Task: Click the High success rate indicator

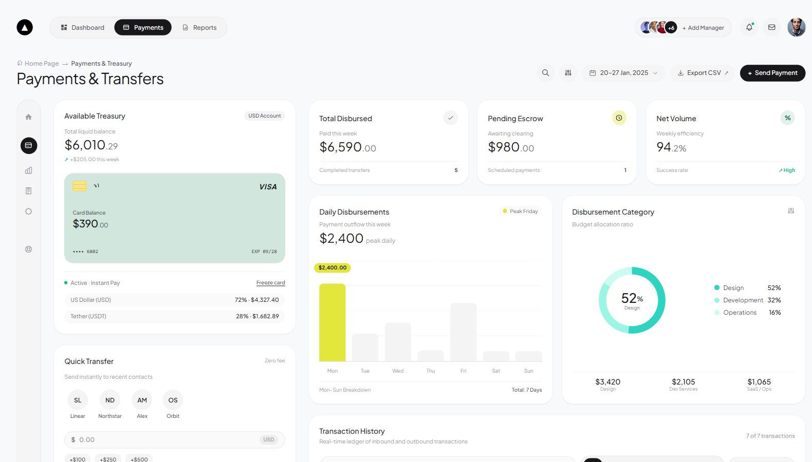Action: click(787, 170)
